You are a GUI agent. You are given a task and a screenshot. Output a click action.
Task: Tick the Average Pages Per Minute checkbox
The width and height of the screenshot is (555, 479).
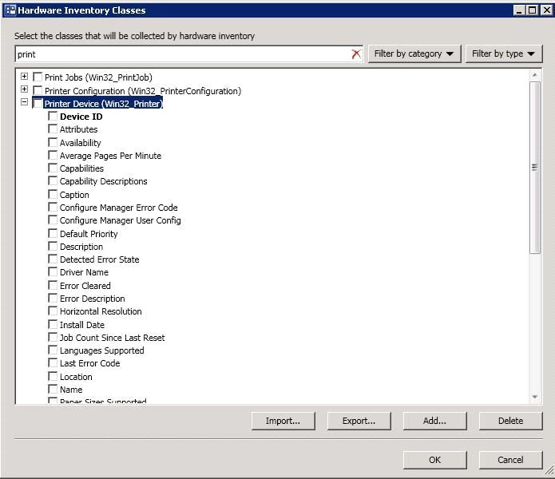53,155
